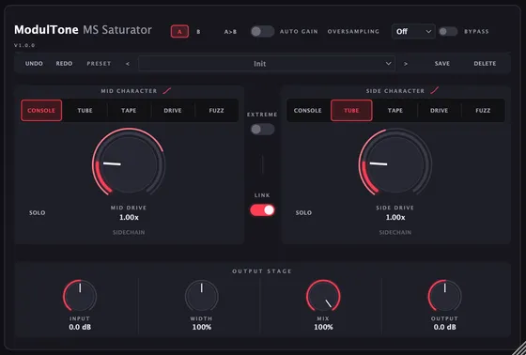526x355 pixels.
Task: Go to previous preset with left arrow
Action: 128,64
